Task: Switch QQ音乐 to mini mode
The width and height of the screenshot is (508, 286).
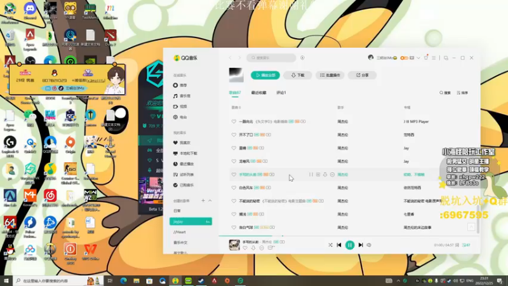Action: click(x=446, y=58)
